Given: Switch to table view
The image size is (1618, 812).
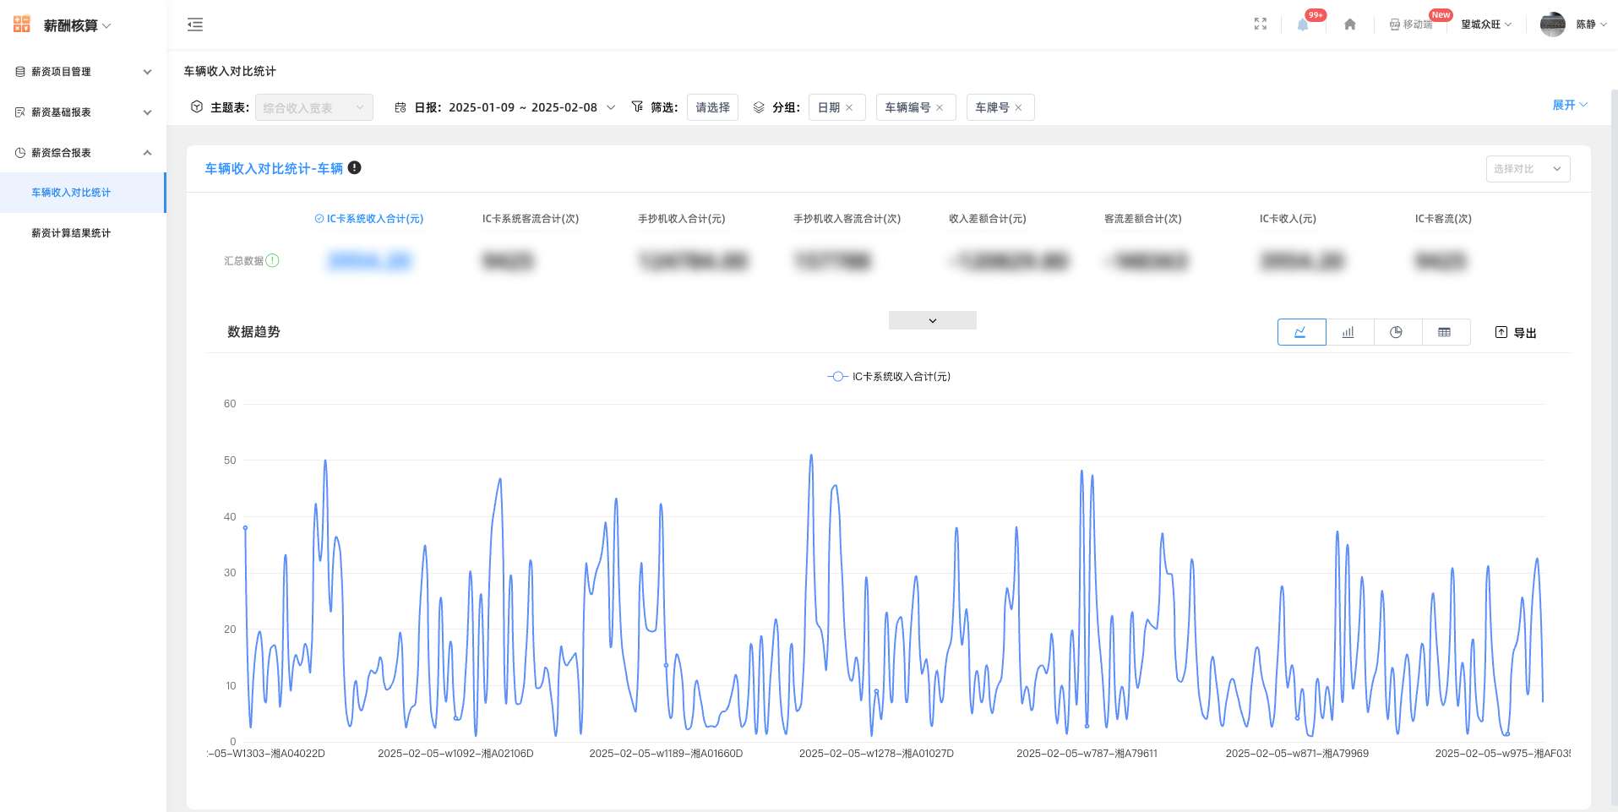Looking at the screenshot, I should 1445,332.
